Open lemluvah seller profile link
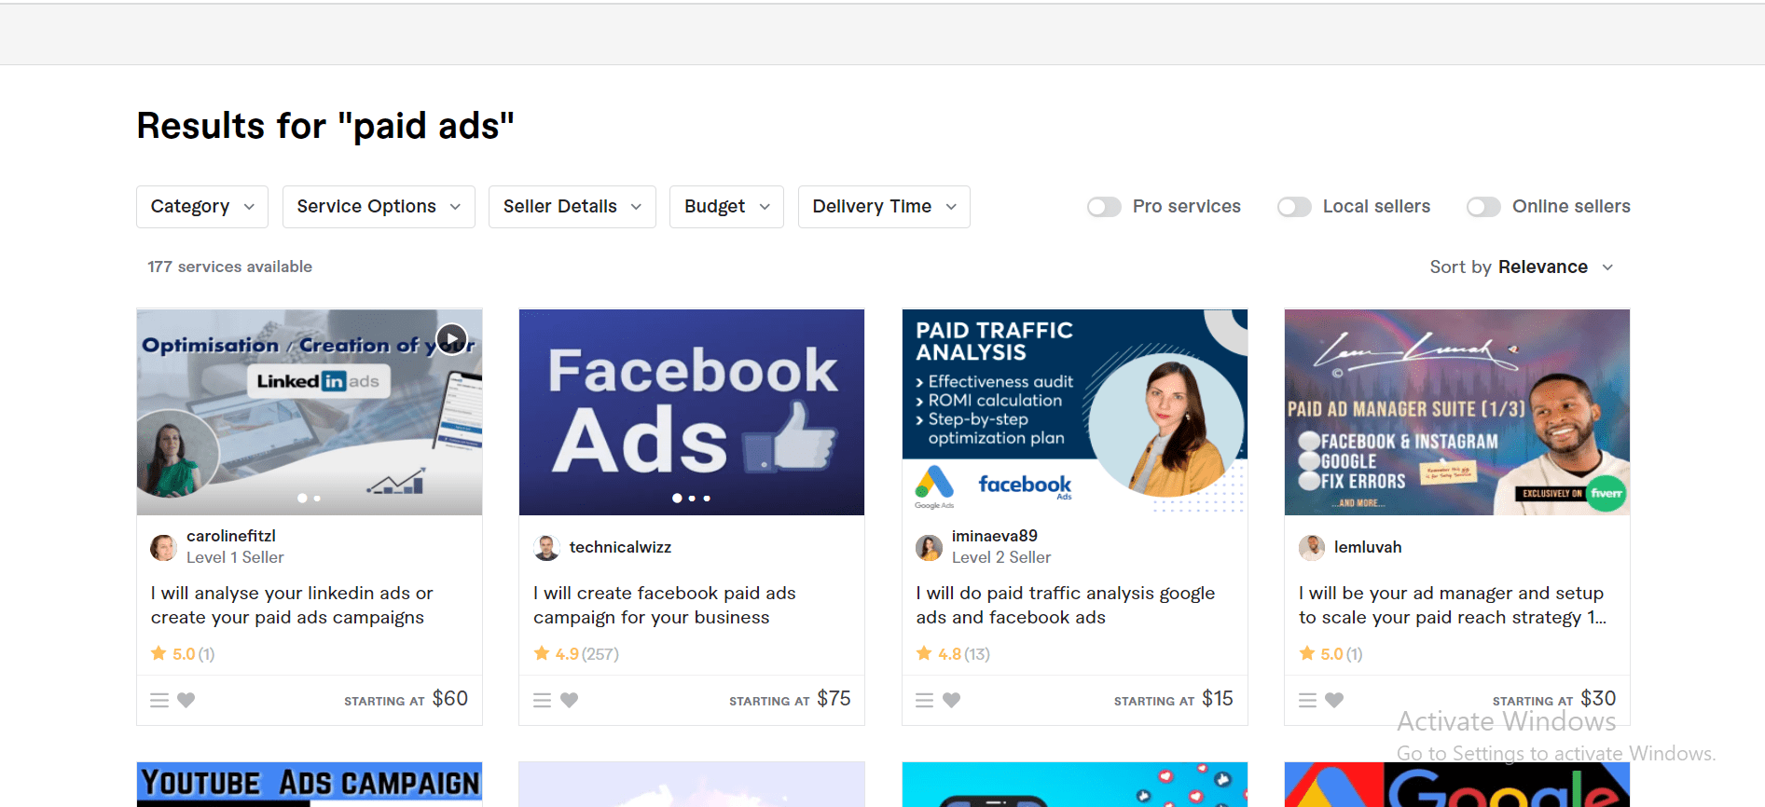The width and height of the screenshot is (1765, 807). (x=1368, y=547)
